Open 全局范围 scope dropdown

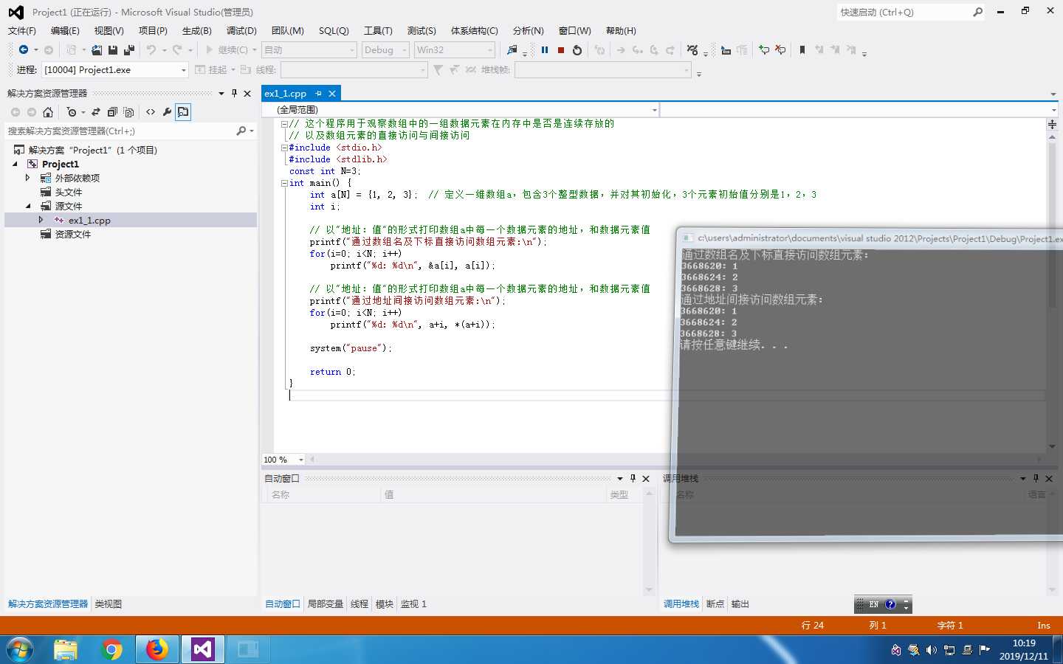tap(654, 109)
